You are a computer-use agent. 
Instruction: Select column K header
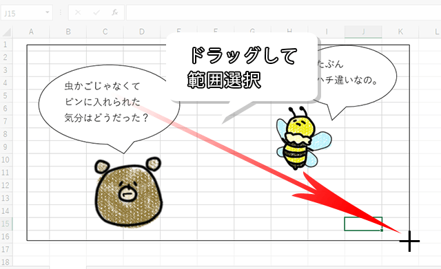(400, 32)
